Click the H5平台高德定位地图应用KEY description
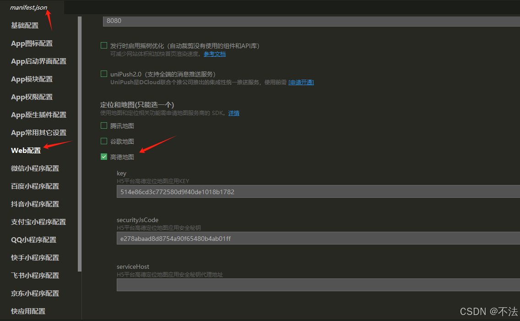 point(153,181)
